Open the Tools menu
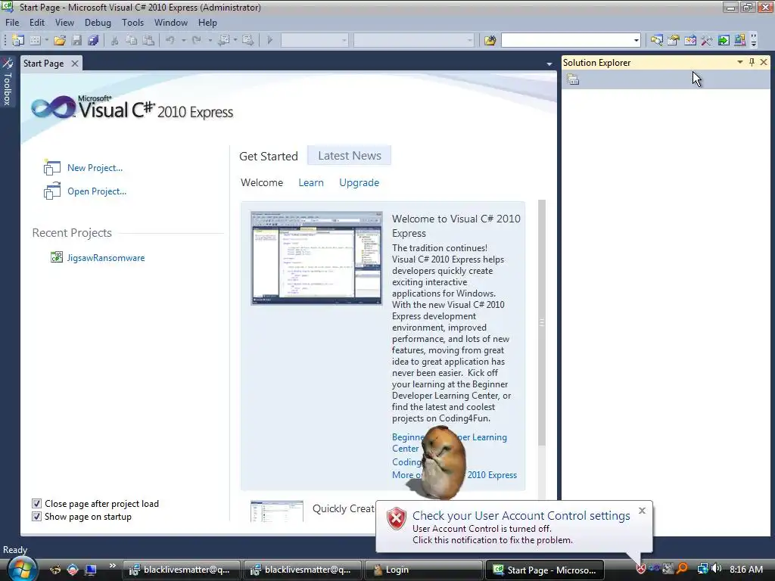 click(133, 23)
